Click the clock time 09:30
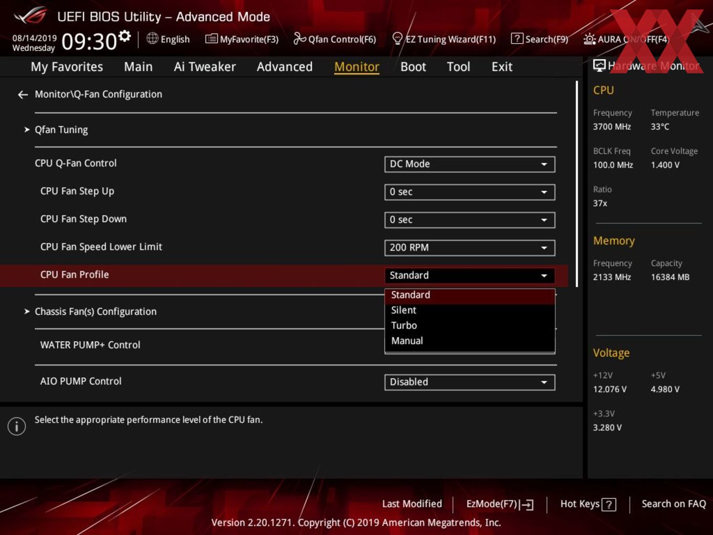 click(89, 41)
